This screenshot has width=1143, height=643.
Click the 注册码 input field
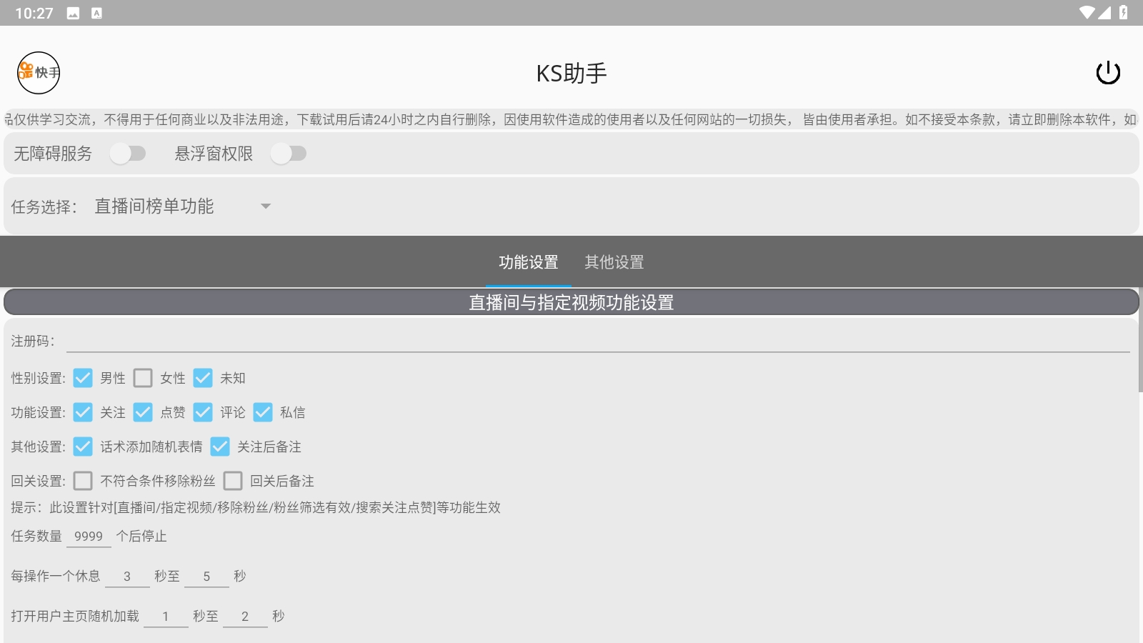point(571,342)
